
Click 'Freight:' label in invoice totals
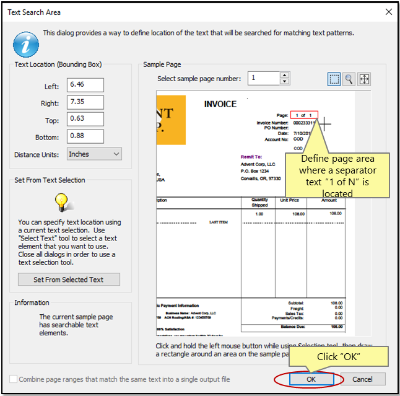coord(297,309)
